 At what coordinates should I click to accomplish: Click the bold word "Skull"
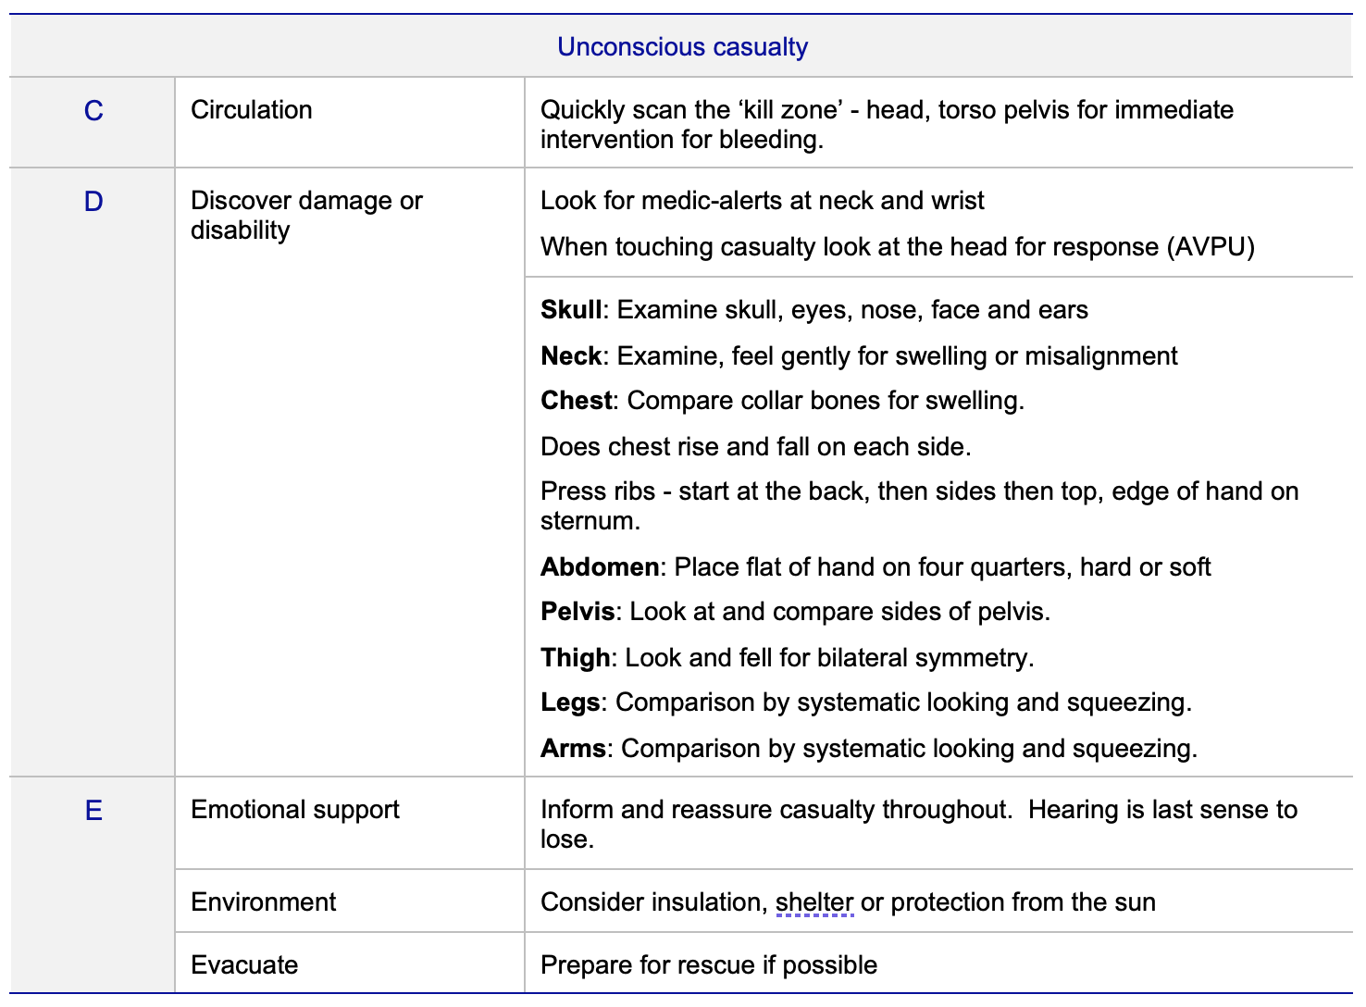(571, 310)
